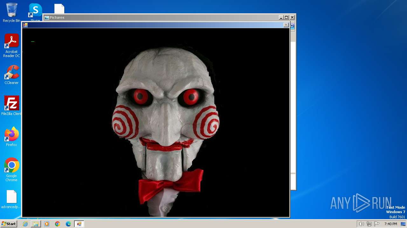
Task: Click the Pictures window title icon
Action: (47, 17)
